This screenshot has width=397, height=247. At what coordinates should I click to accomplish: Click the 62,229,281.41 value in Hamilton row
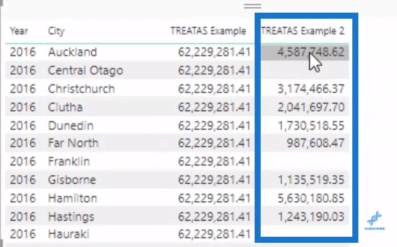[214, 198]
